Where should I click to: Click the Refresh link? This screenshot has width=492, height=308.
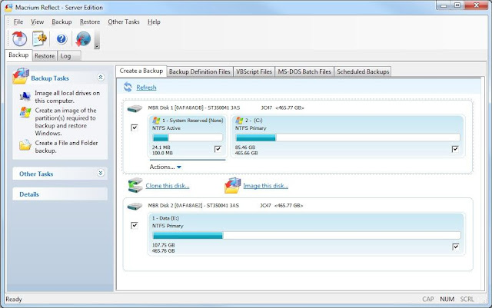pos(146,88)
